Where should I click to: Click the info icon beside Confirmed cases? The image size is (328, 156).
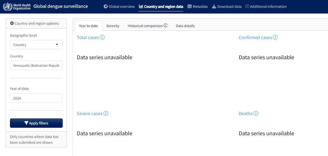pyautogui.click(x=275, y=38)
